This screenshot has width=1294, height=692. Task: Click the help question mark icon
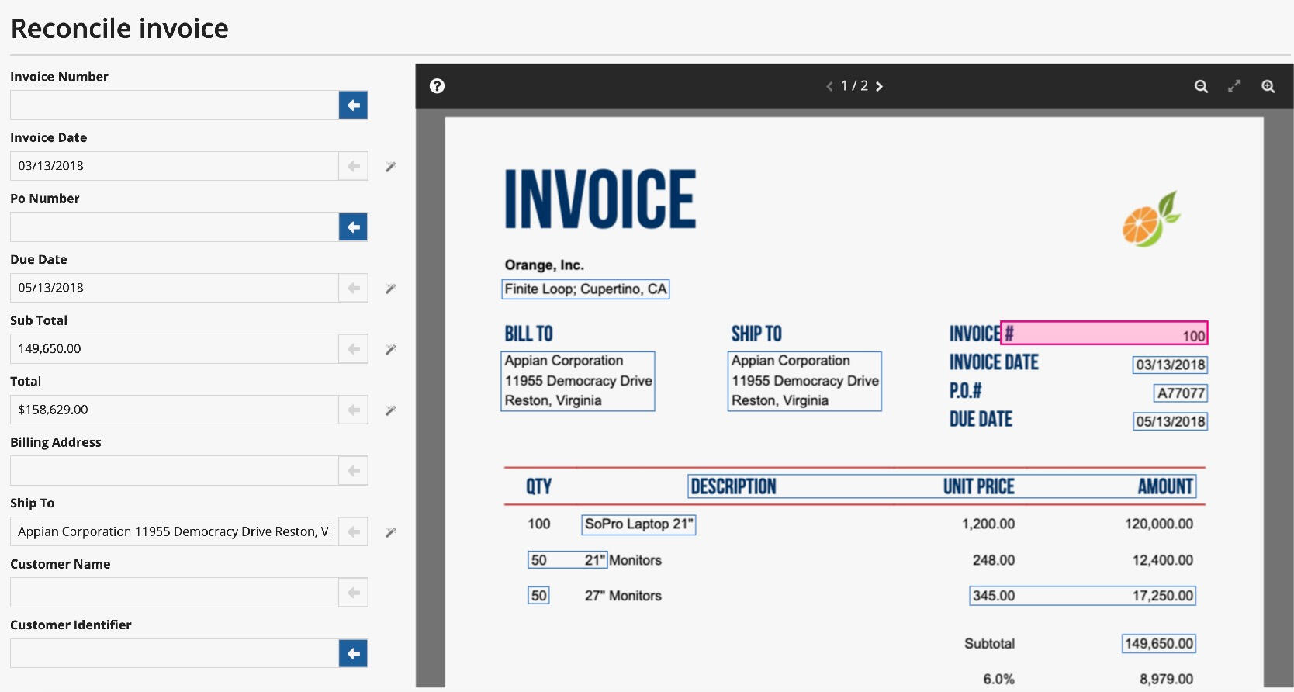[437, 86]
